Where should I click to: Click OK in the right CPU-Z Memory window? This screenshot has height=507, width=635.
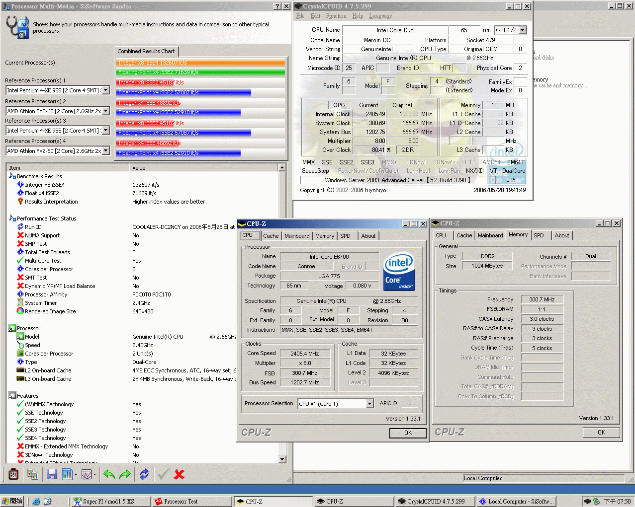pos(601,433)
